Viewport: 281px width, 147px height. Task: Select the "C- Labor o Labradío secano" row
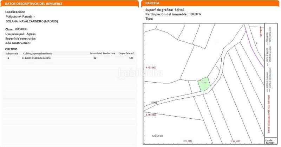37,58
